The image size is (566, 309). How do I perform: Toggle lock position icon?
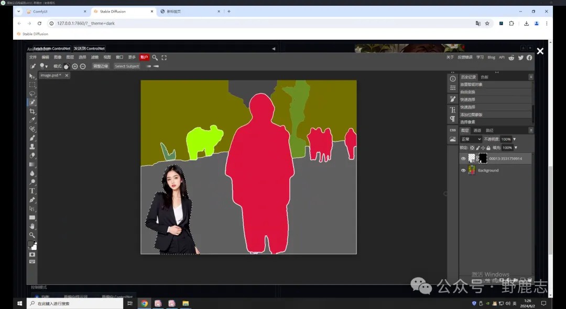coord(483,147)
